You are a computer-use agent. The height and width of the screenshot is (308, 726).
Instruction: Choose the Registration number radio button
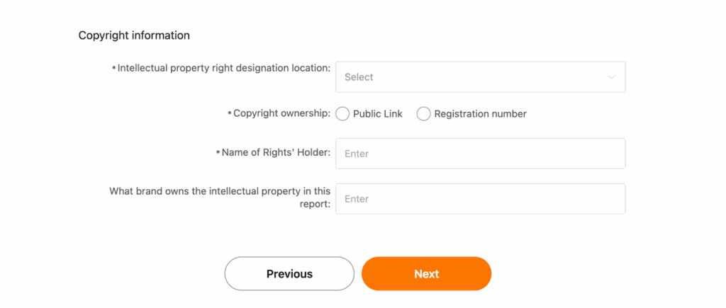pos(424,114)
